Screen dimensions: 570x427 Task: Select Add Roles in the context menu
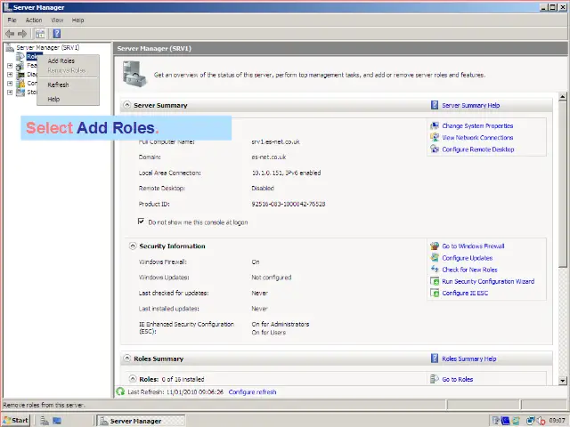tap(68, 61)
